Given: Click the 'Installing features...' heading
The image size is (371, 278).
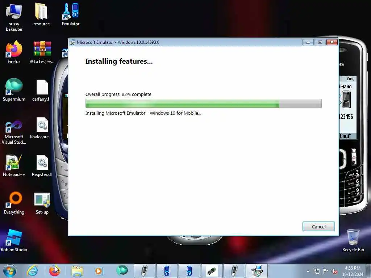Looking at the screenshot, I should click(x=119, y=61).
